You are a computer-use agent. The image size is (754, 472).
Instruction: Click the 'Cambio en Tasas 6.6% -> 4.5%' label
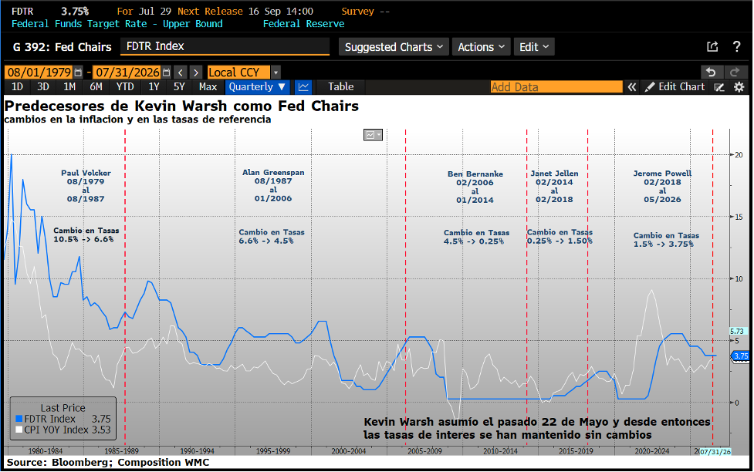tap(272, 236)
